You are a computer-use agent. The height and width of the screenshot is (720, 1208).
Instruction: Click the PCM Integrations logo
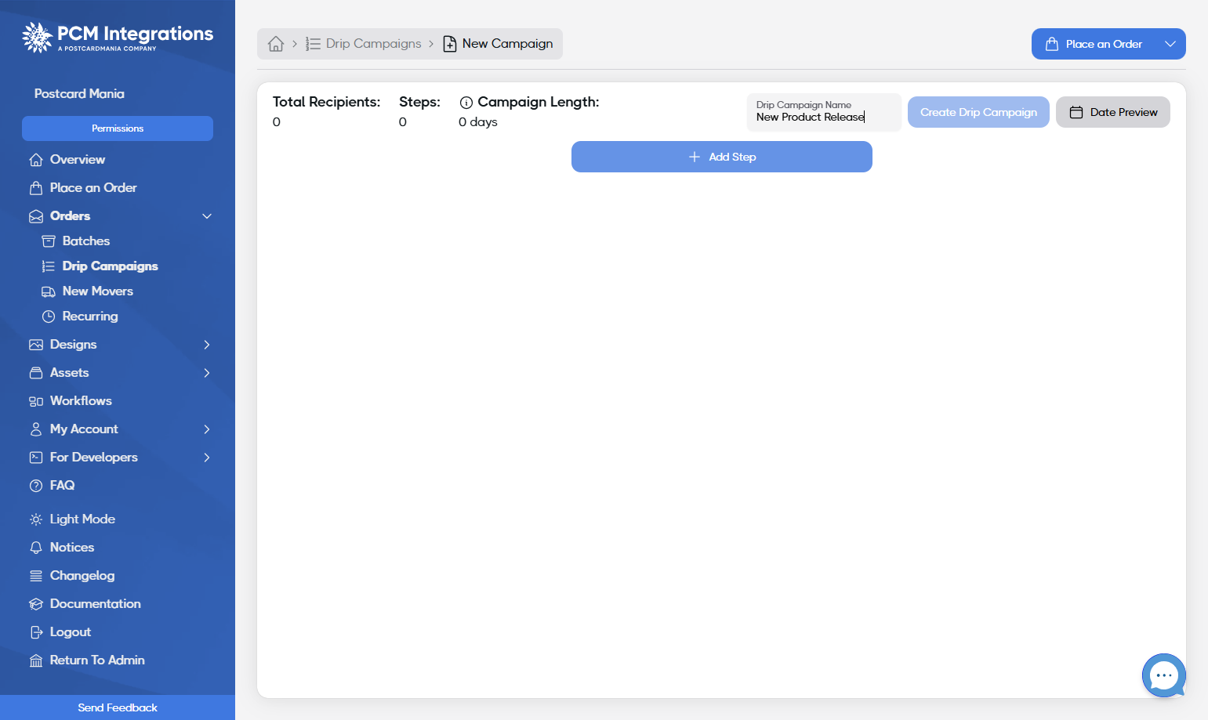pyautogui.click(x=118, y=37)
